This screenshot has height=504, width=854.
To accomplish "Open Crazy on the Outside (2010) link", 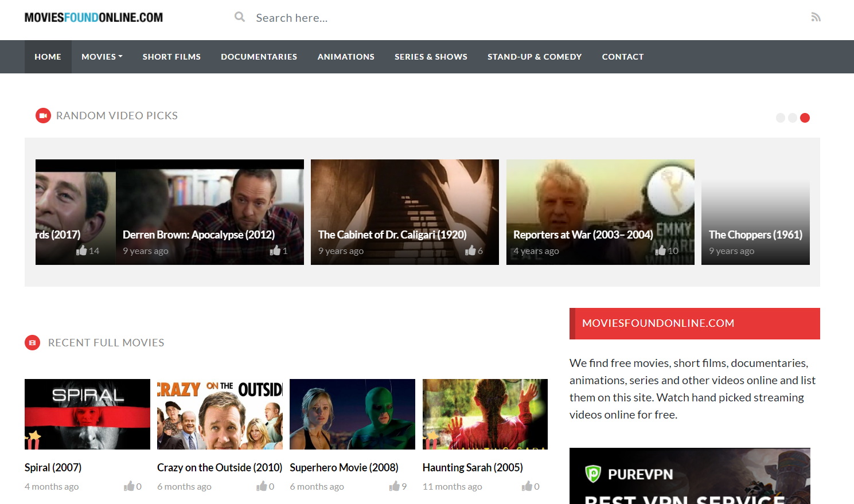I will coord(220,467).
